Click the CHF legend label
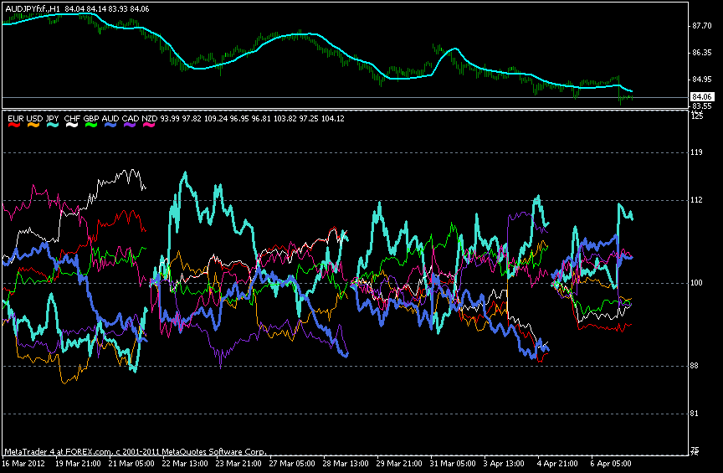Viewport: 723px width, 473px height. [72, 119]
